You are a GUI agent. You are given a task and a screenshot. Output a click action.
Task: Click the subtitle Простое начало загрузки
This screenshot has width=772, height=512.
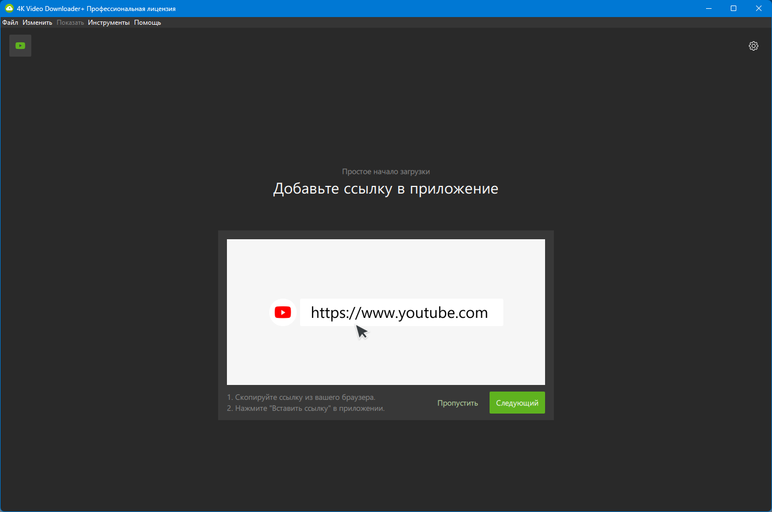pos(386,172)
